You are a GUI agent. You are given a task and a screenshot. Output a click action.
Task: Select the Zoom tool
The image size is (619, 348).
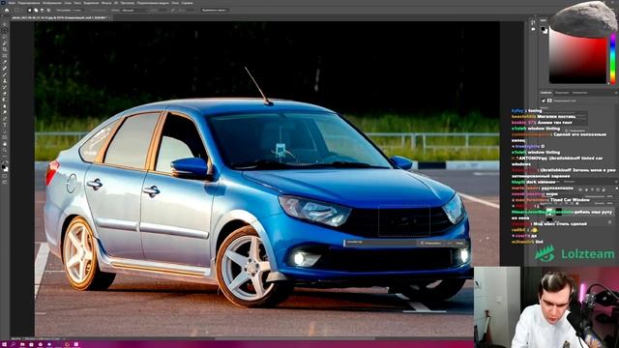pyautogui.click(x=5, y=151)
